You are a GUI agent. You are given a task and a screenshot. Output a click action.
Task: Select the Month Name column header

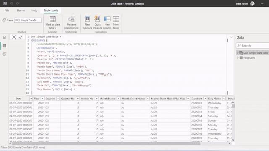click(108, 99)
